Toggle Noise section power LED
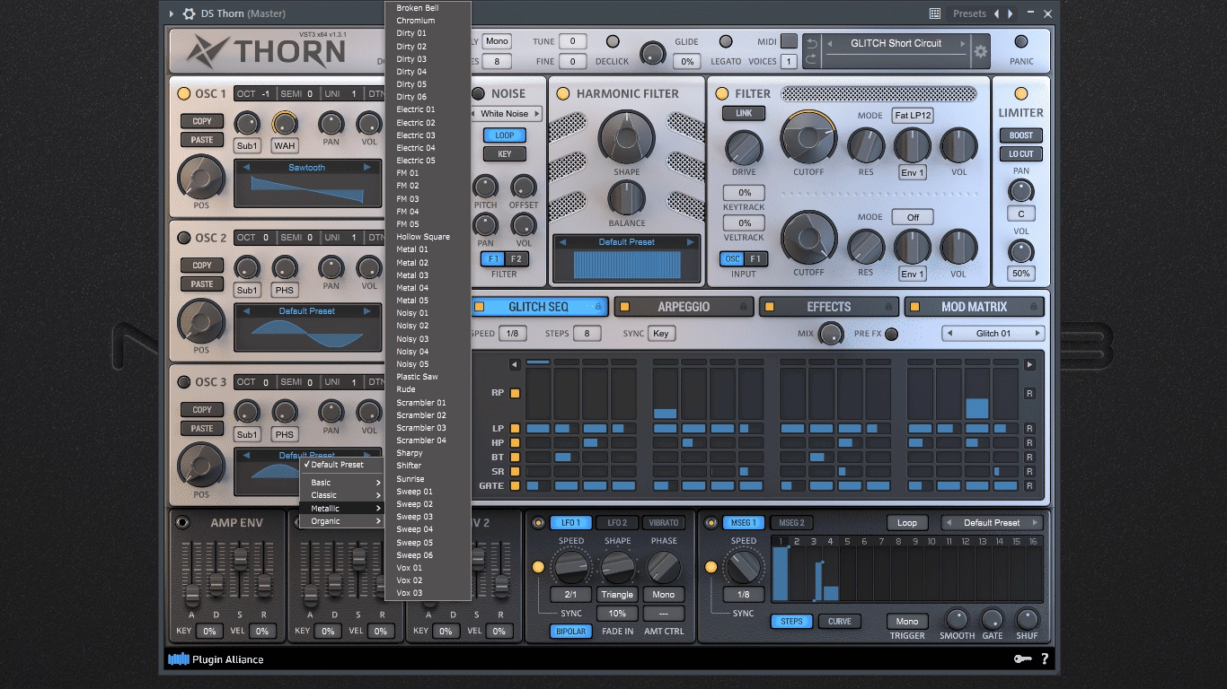Viewport: 1227px width, 689px height. tap(479, 93)
